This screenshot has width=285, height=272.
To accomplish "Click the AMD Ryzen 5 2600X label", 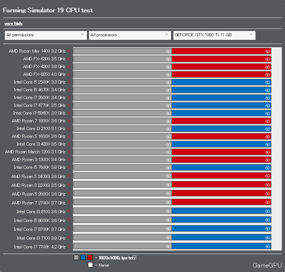I will [x=38, y=194].
